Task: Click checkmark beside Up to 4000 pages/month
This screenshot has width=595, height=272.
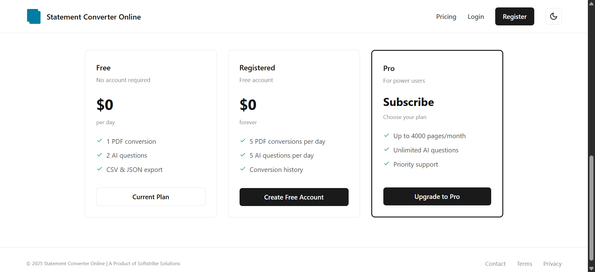Action: pos(387,135)
